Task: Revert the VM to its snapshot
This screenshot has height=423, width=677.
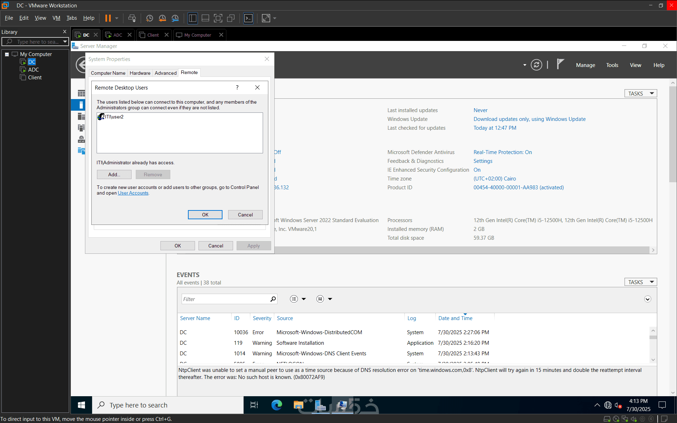Action: [162, 18]
